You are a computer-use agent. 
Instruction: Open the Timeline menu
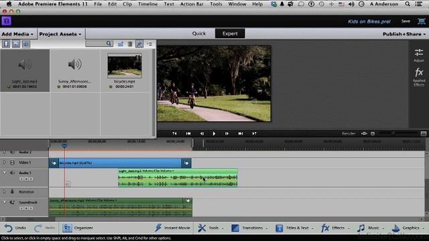tap(147, 4)
